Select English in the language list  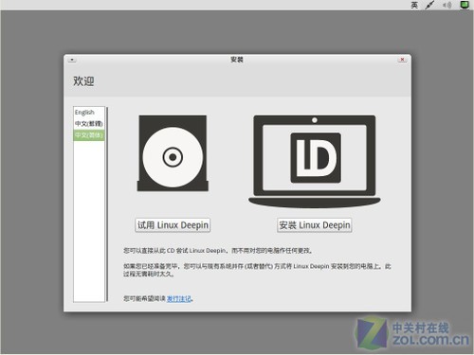point(89,113)
